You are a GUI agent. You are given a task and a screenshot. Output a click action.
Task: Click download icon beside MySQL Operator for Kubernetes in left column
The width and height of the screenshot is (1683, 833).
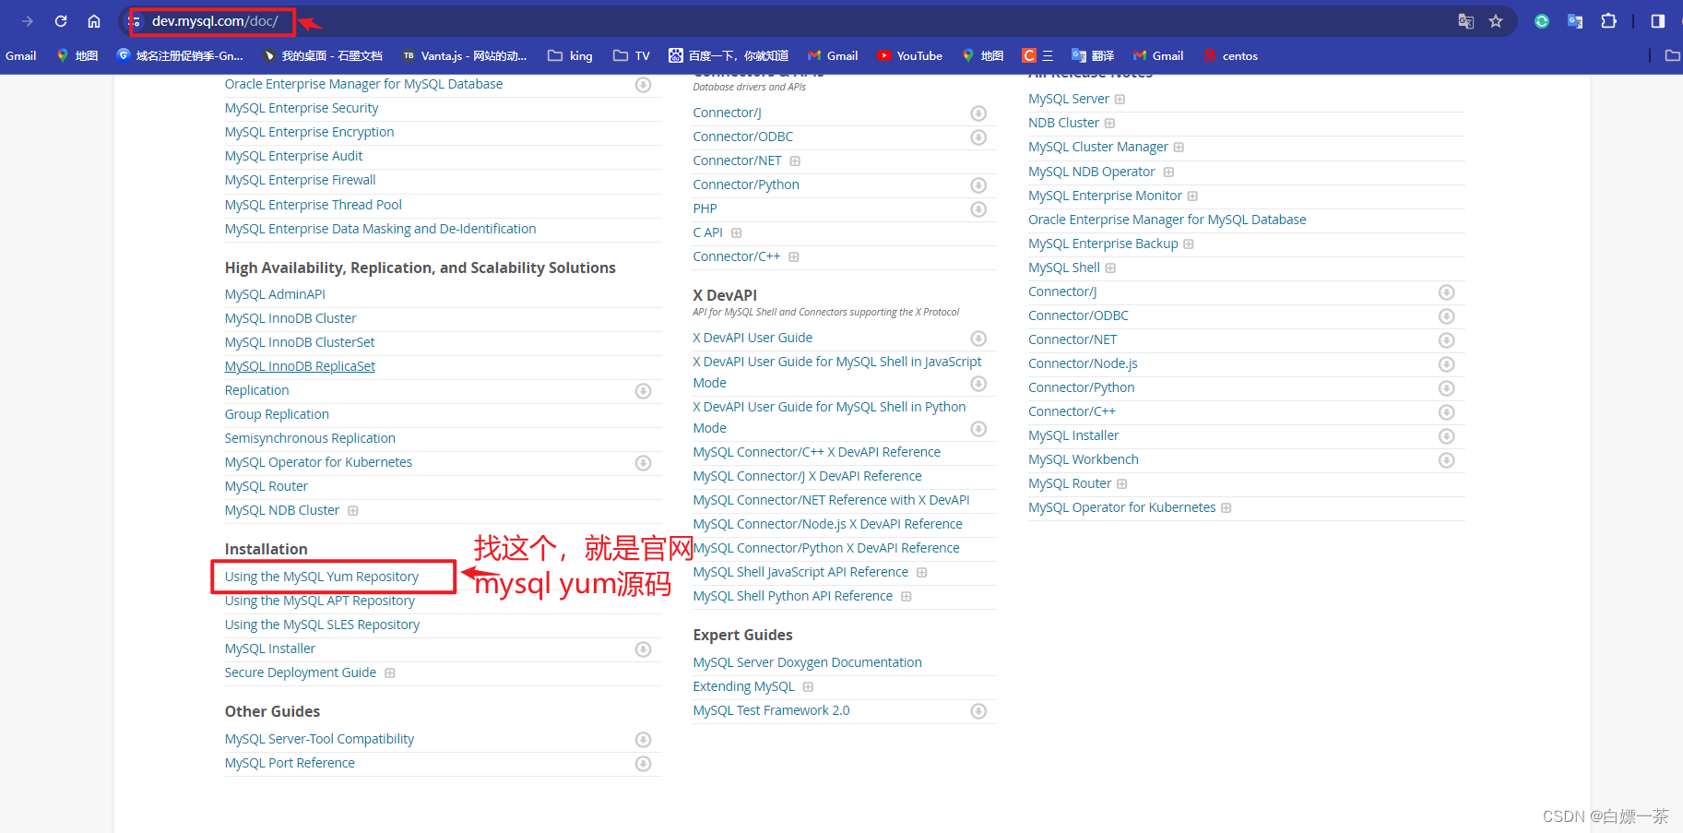pyautogui.click(x=644, y=463)
